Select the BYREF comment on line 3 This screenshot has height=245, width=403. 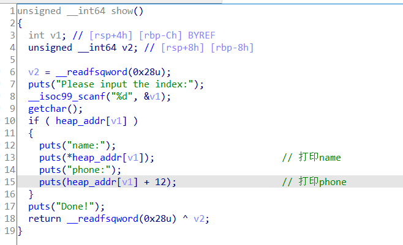201,35
